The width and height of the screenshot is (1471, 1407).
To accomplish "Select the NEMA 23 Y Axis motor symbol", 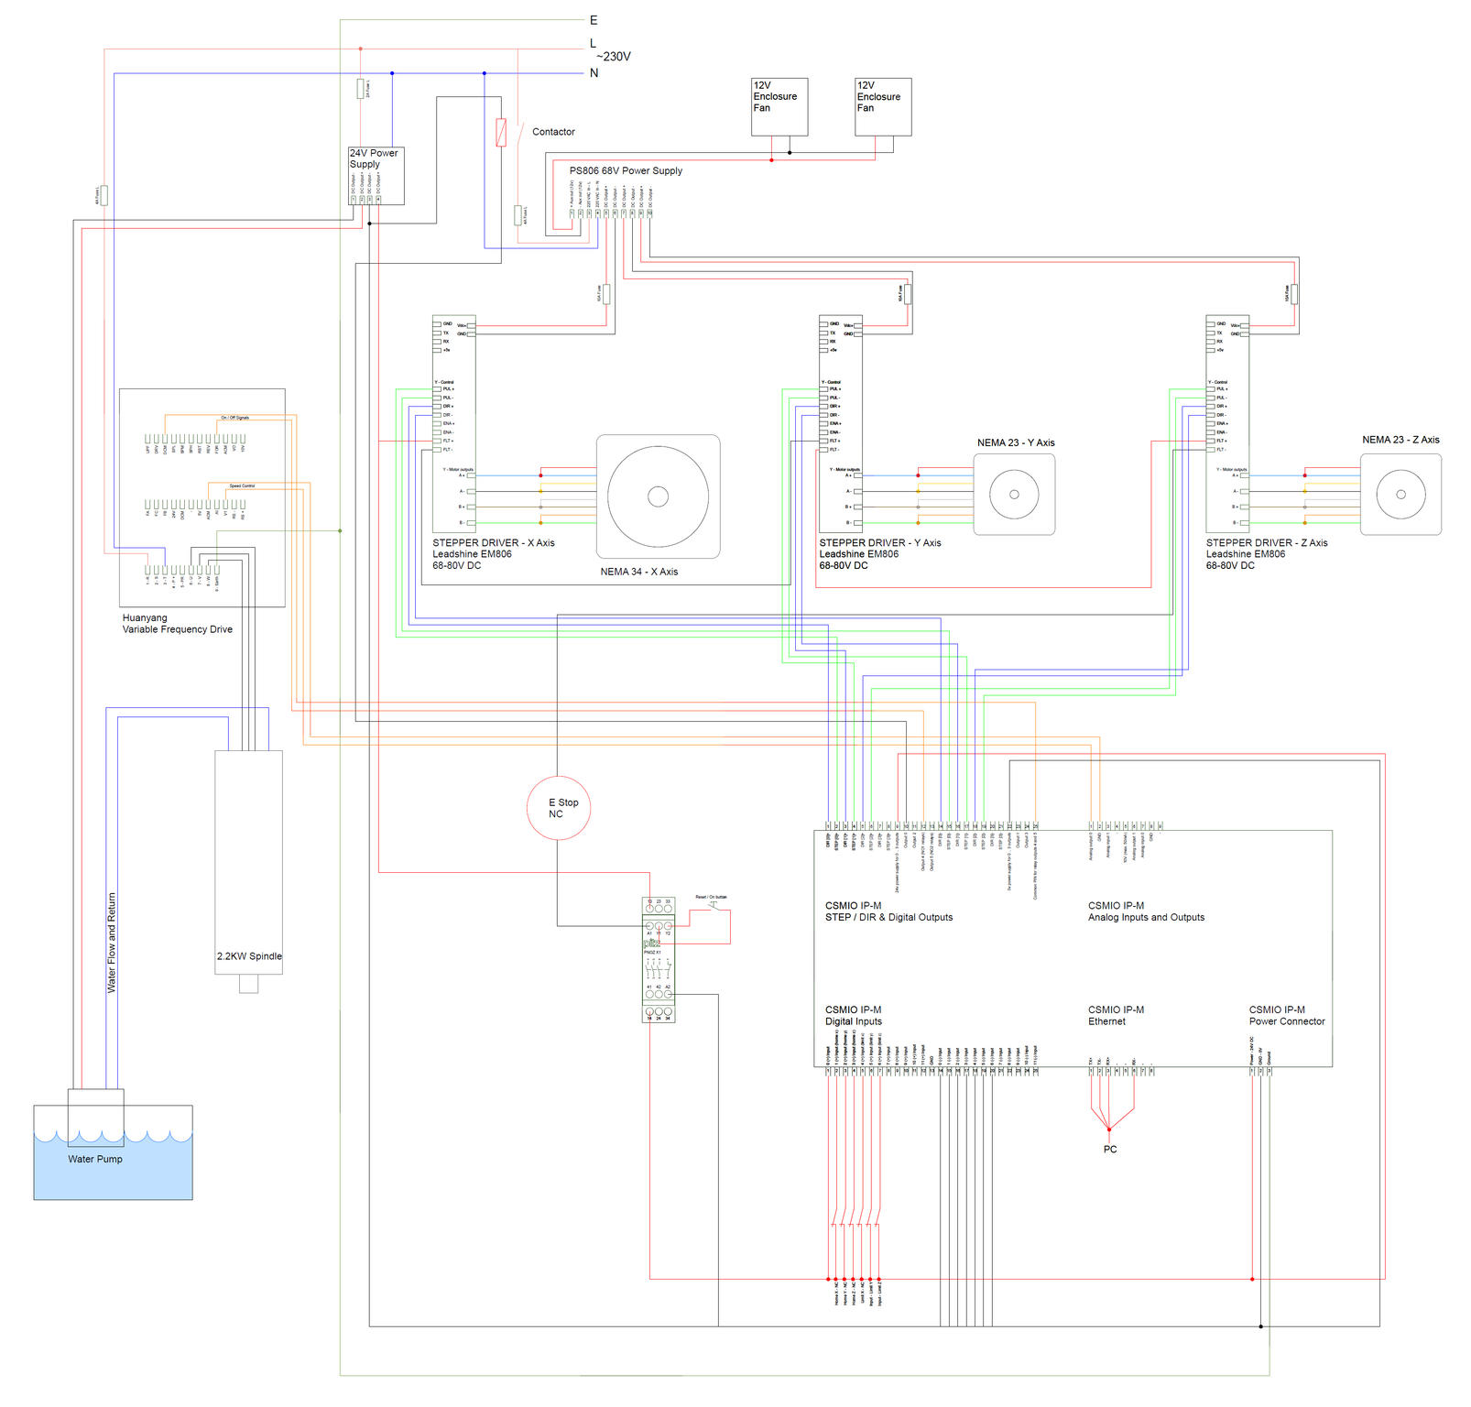I will tap(1013, 495).
